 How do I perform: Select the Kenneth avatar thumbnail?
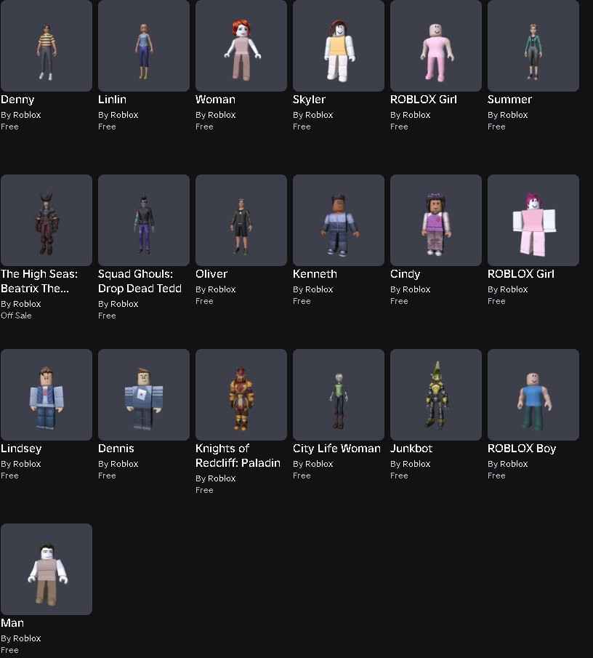coord(339,220)
